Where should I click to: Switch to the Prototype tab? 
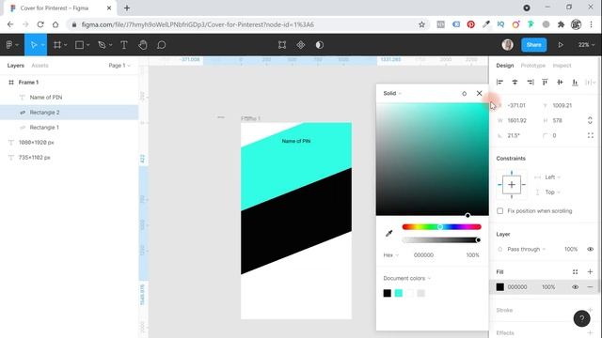tap(533, 66)
